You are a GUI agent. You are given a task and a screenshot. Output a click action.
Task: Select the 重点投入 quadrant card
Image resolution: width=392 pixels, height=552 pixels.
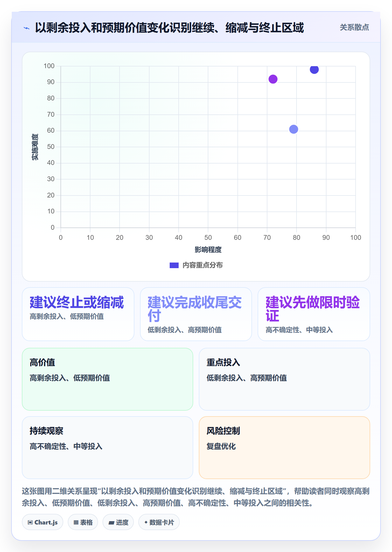[284, 379]
